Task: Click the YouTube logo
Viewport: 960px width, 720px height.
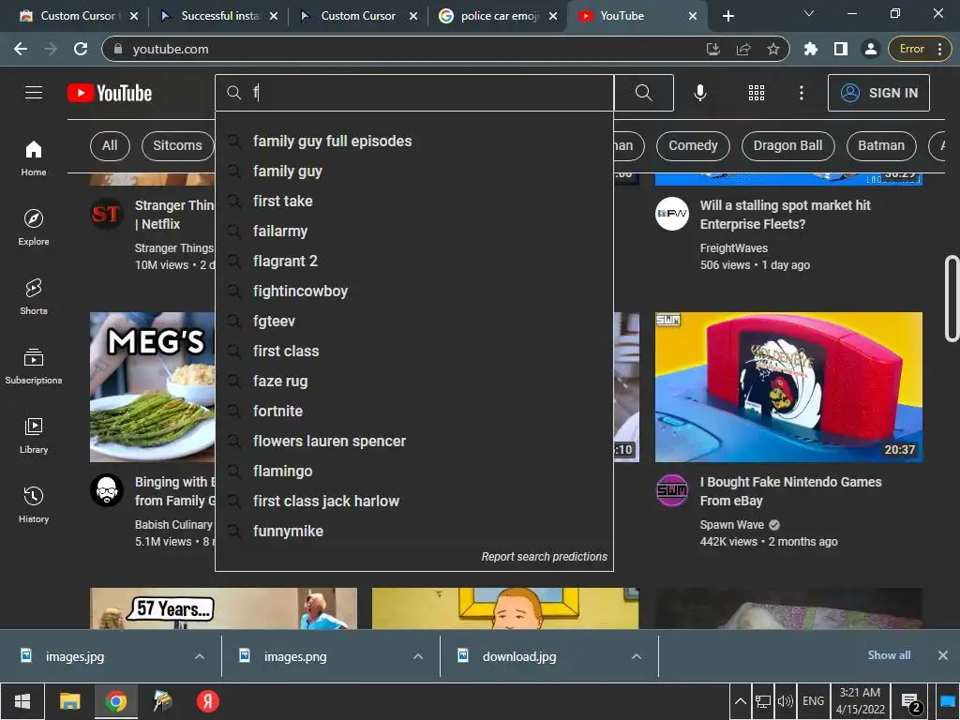Action: coord(110,93)
